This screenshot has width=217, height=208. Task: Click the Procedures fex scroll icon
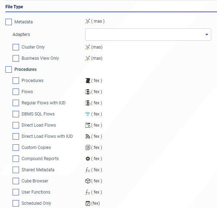coord(88,81)
